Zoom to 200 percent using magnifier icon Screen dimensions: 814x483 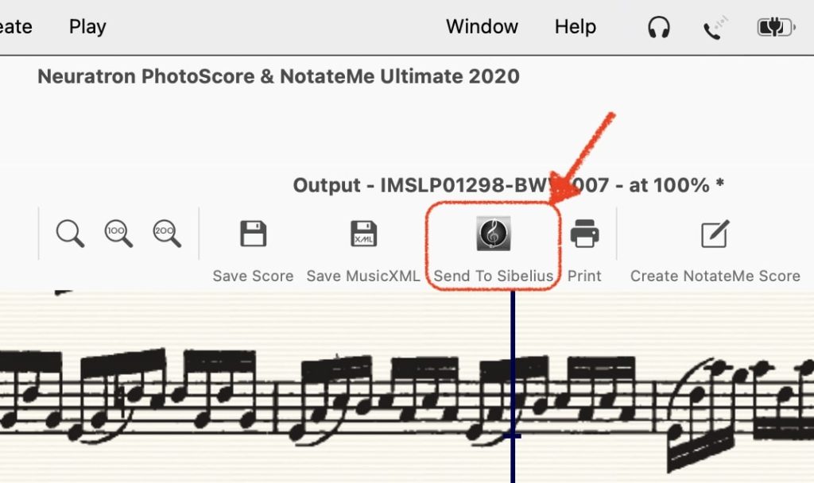click(x=167, y=234)
